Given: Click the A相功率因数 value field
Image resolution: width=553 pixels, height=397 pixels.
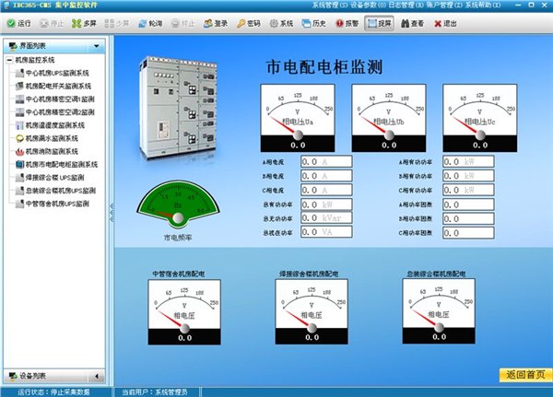Looking at the screenshot, I should [468, 204].
